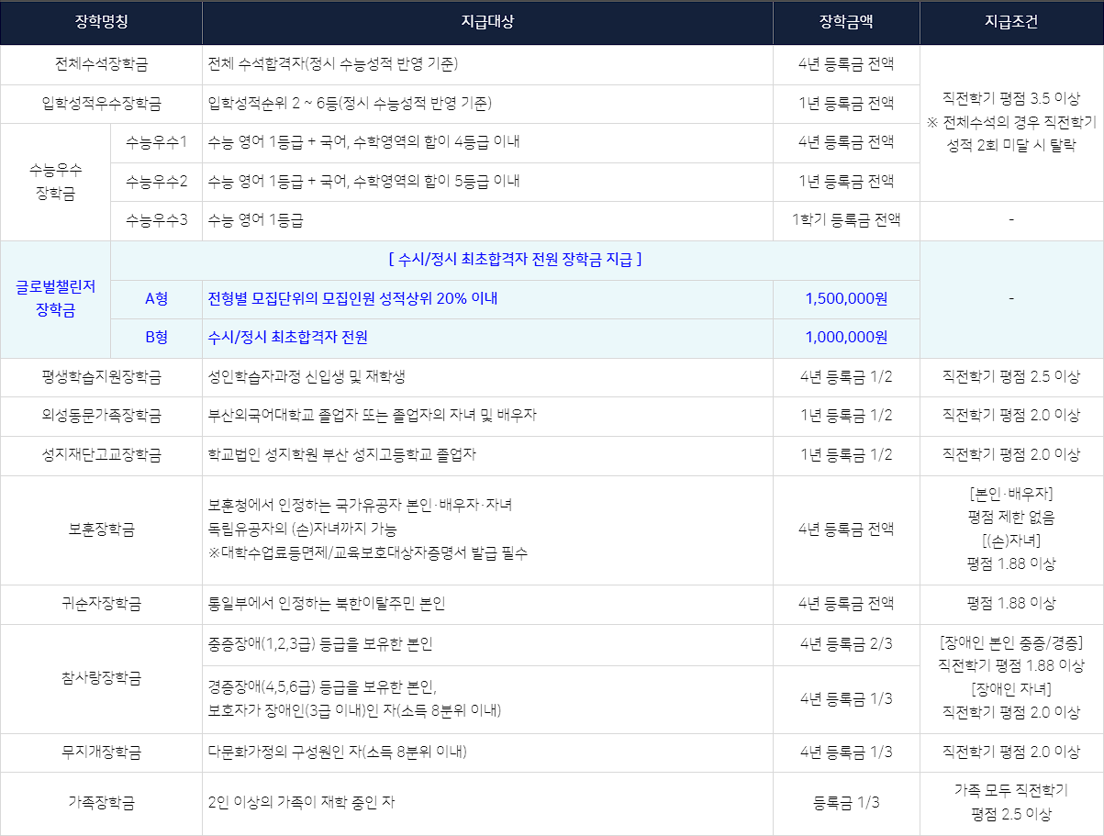This screenshot has height=836, width=1104.
Task: Click the 수능우수3 sub-category cell
Action: tap(156, 220)
